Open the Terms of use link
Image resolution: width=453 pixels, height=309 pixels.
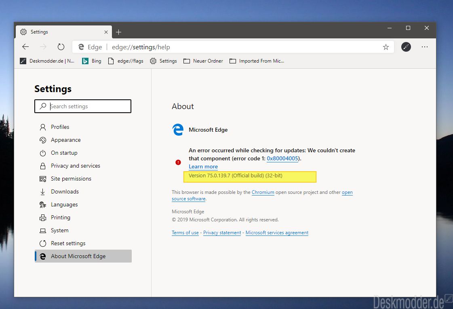point(185,233)
